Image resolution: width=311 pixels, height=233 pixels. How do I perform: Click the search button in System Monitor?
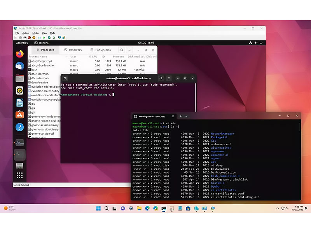(x=122, y=50)
